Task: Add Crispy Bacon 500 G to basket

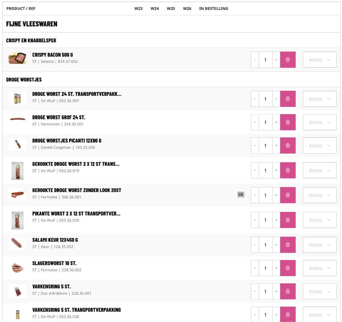Action: [x=288, y=60]
